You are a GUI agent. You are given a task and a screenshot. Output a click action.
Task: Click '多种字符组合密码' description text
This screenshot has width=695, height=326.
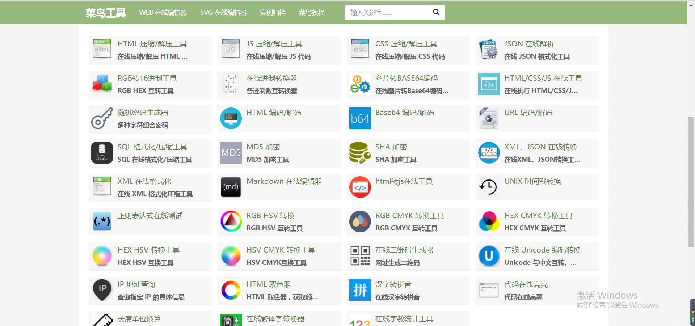(143, 125)
